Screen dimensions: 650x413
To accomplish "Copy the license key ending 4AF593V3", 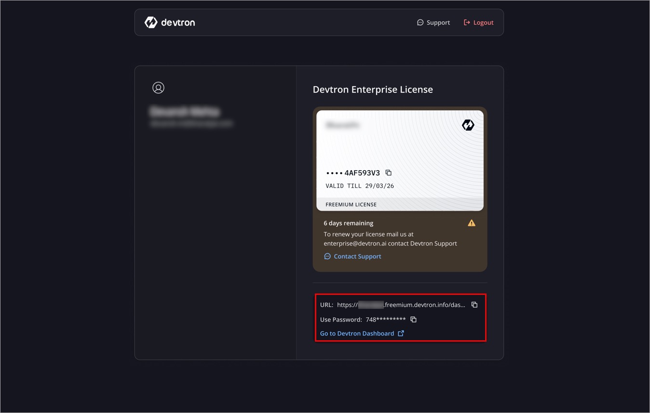I will (x=389, y=173).
